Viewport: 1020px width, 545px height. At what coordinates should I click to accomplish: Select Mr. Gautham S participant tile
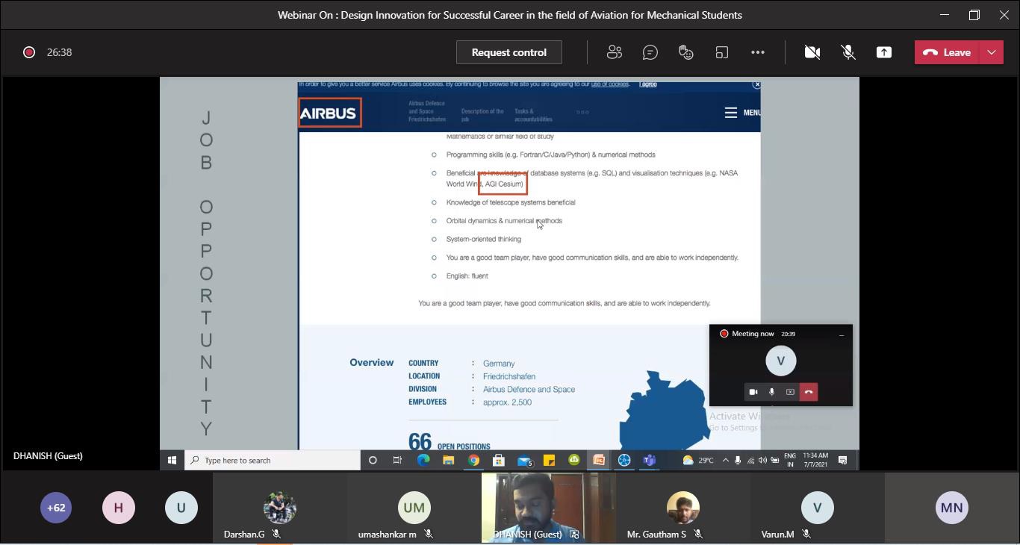(682, 508)
